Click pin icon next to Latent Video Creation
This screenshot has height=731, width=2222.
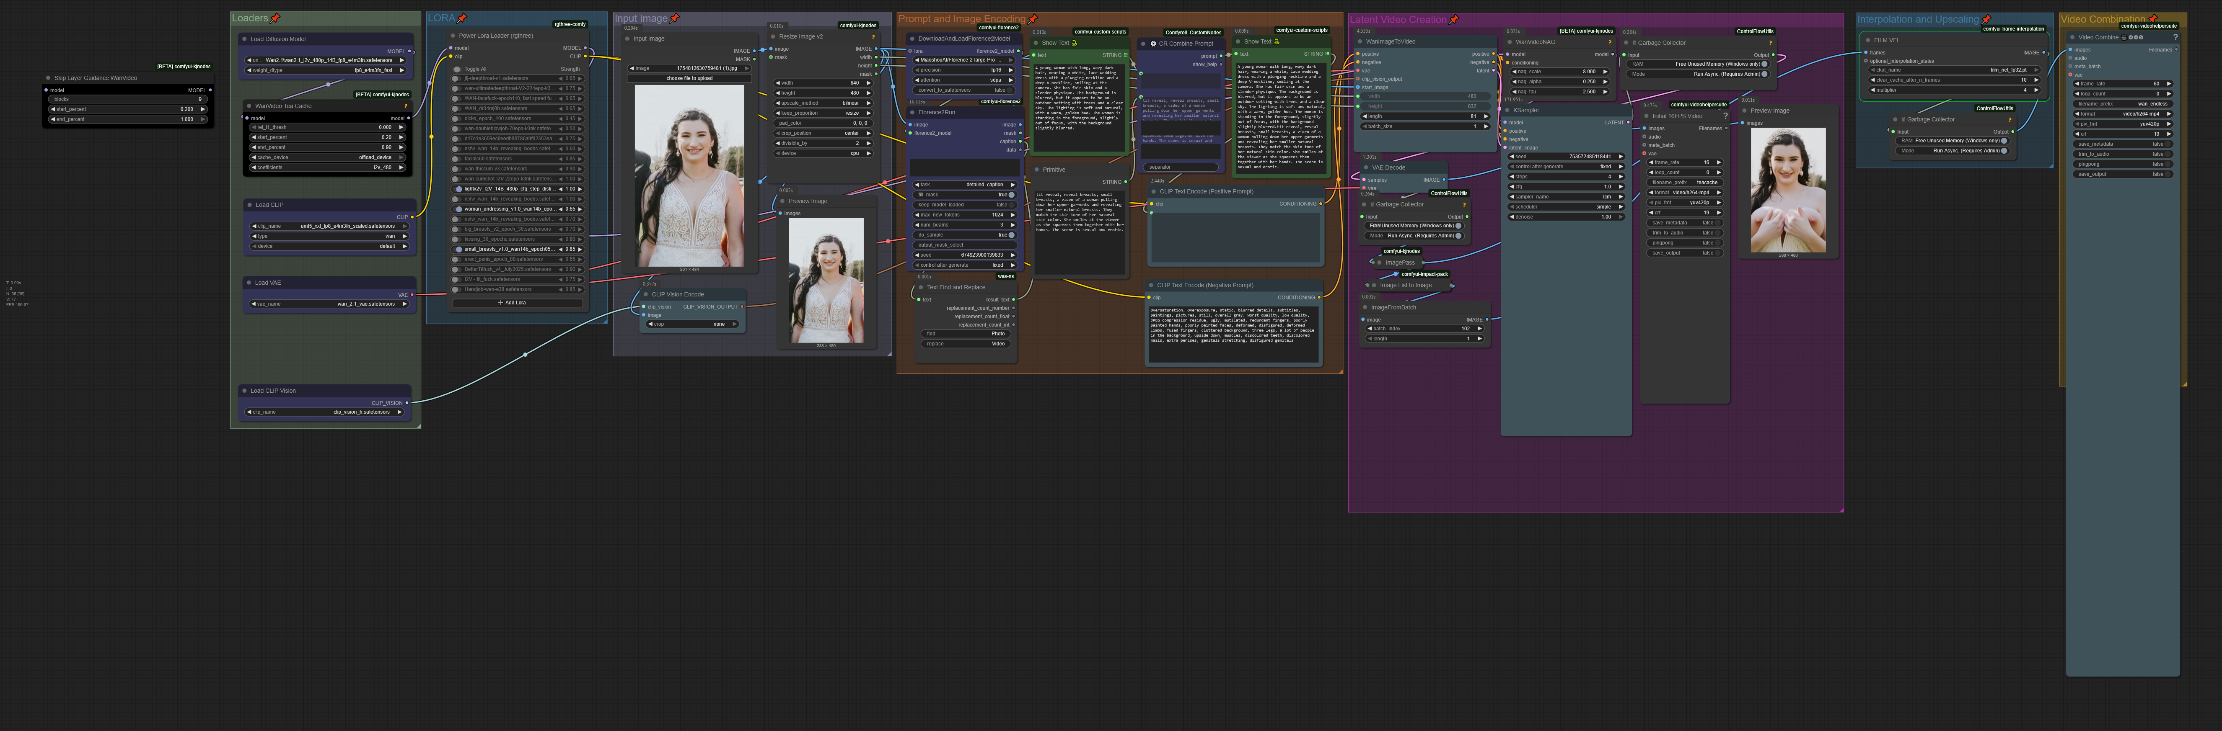click(1454, 20)
